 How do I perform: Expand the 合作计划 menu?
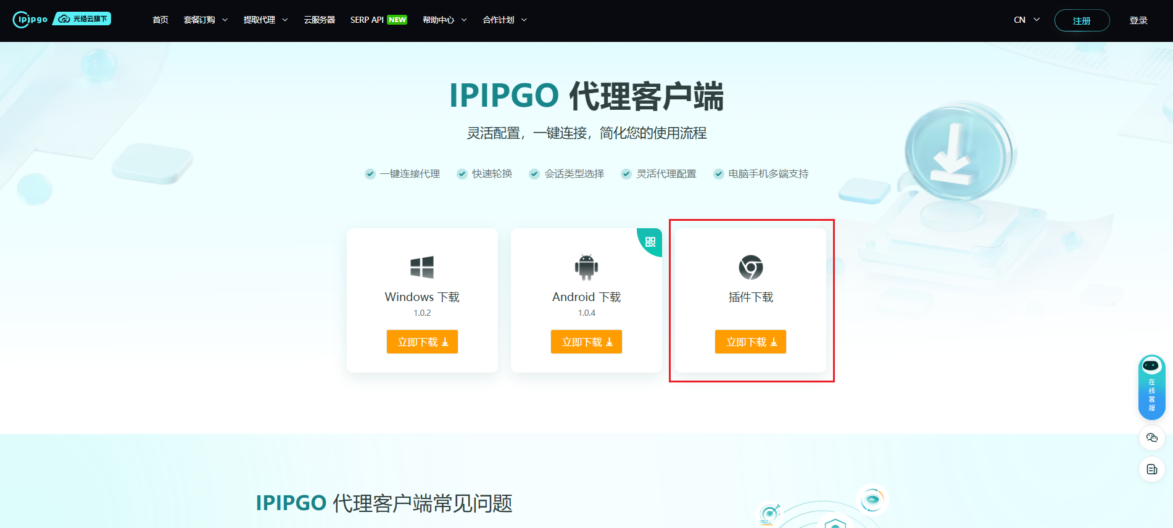[505, 20]
